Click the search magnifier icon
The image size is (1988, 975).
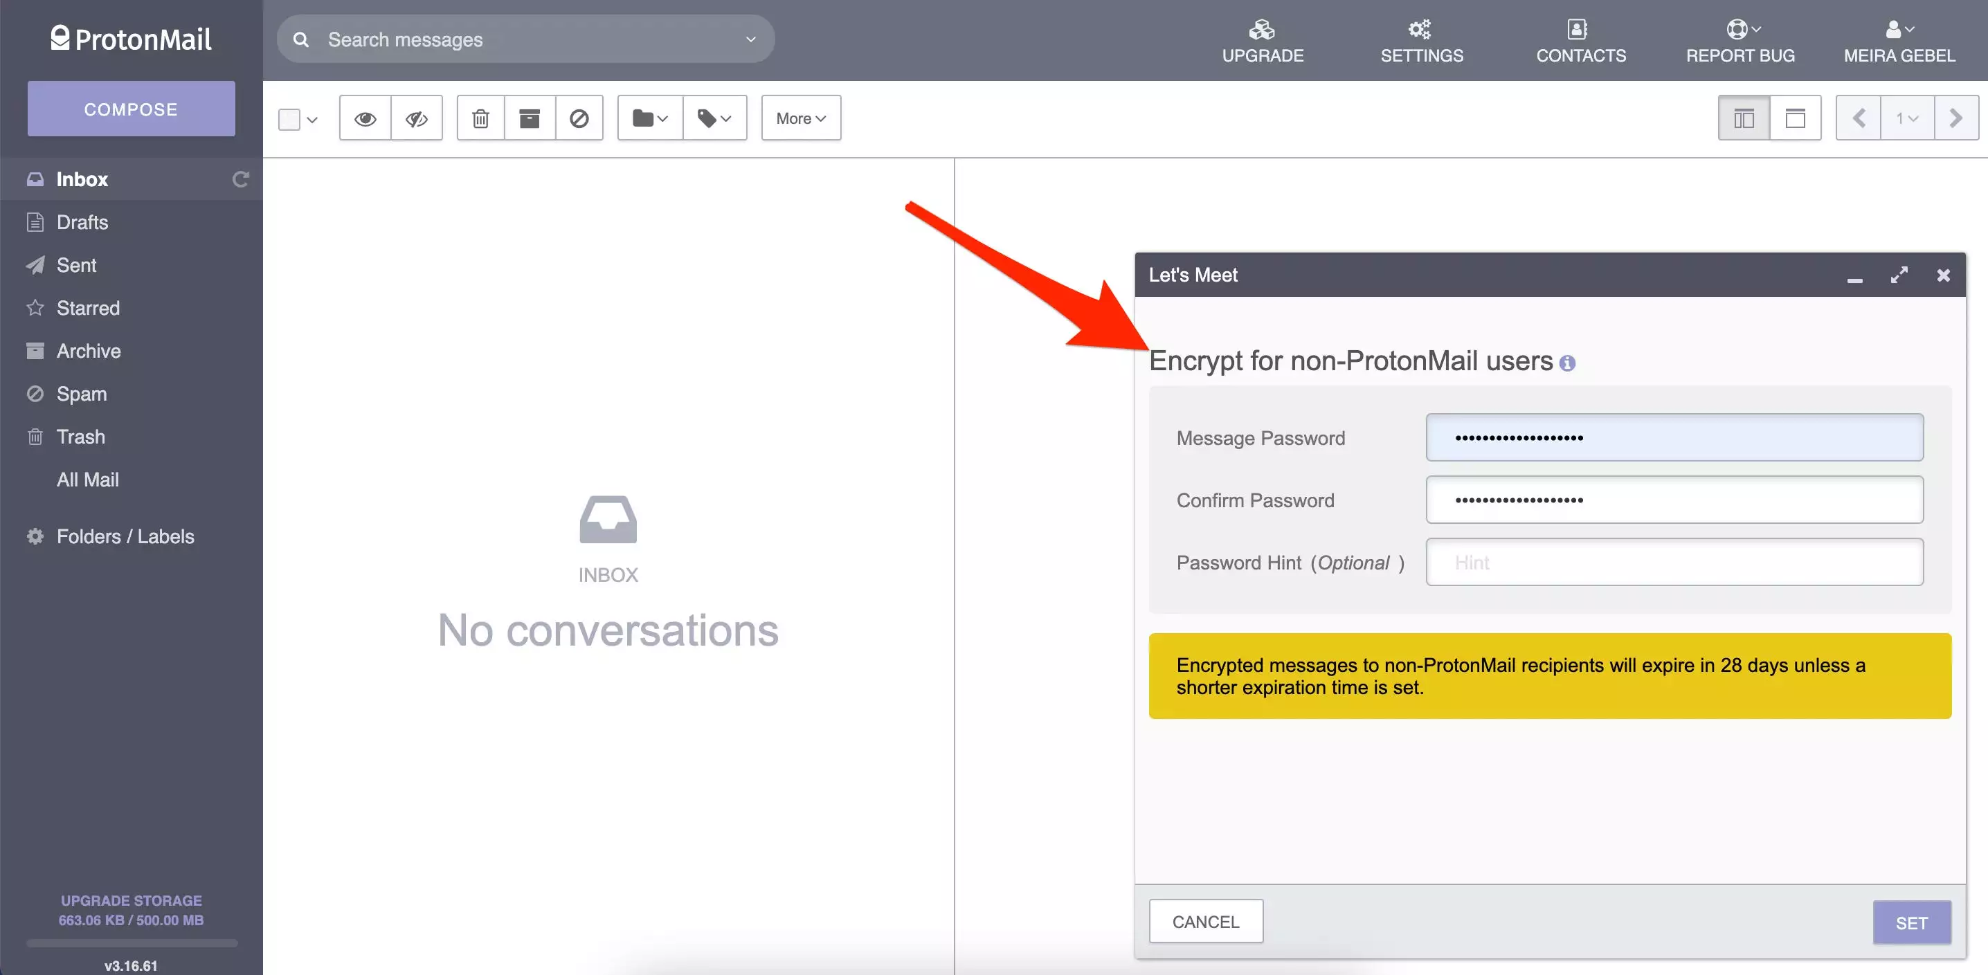click(x=301, y=39)
